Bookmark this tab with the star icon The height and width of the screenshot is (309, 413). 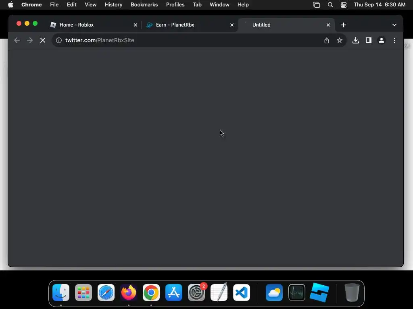click(x=340, y=40)
